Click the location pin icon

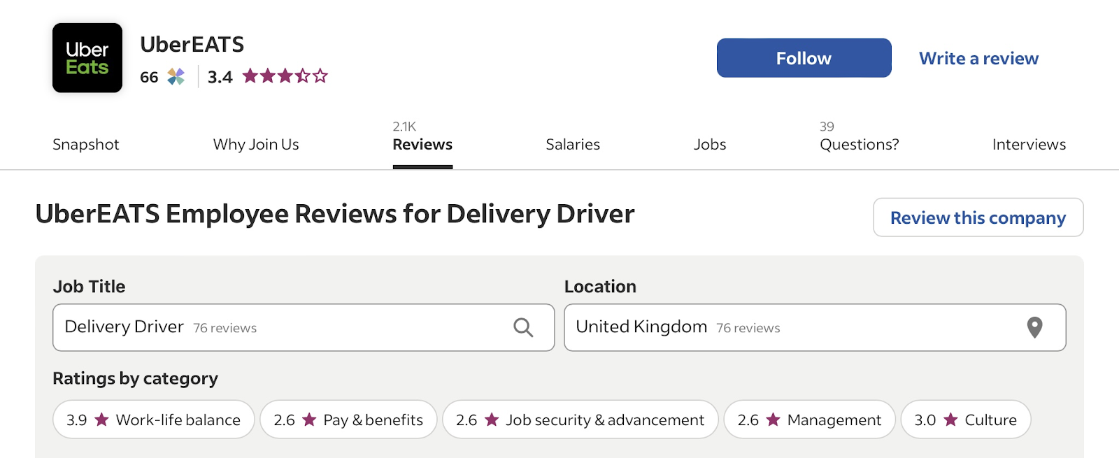point(1034,327)
